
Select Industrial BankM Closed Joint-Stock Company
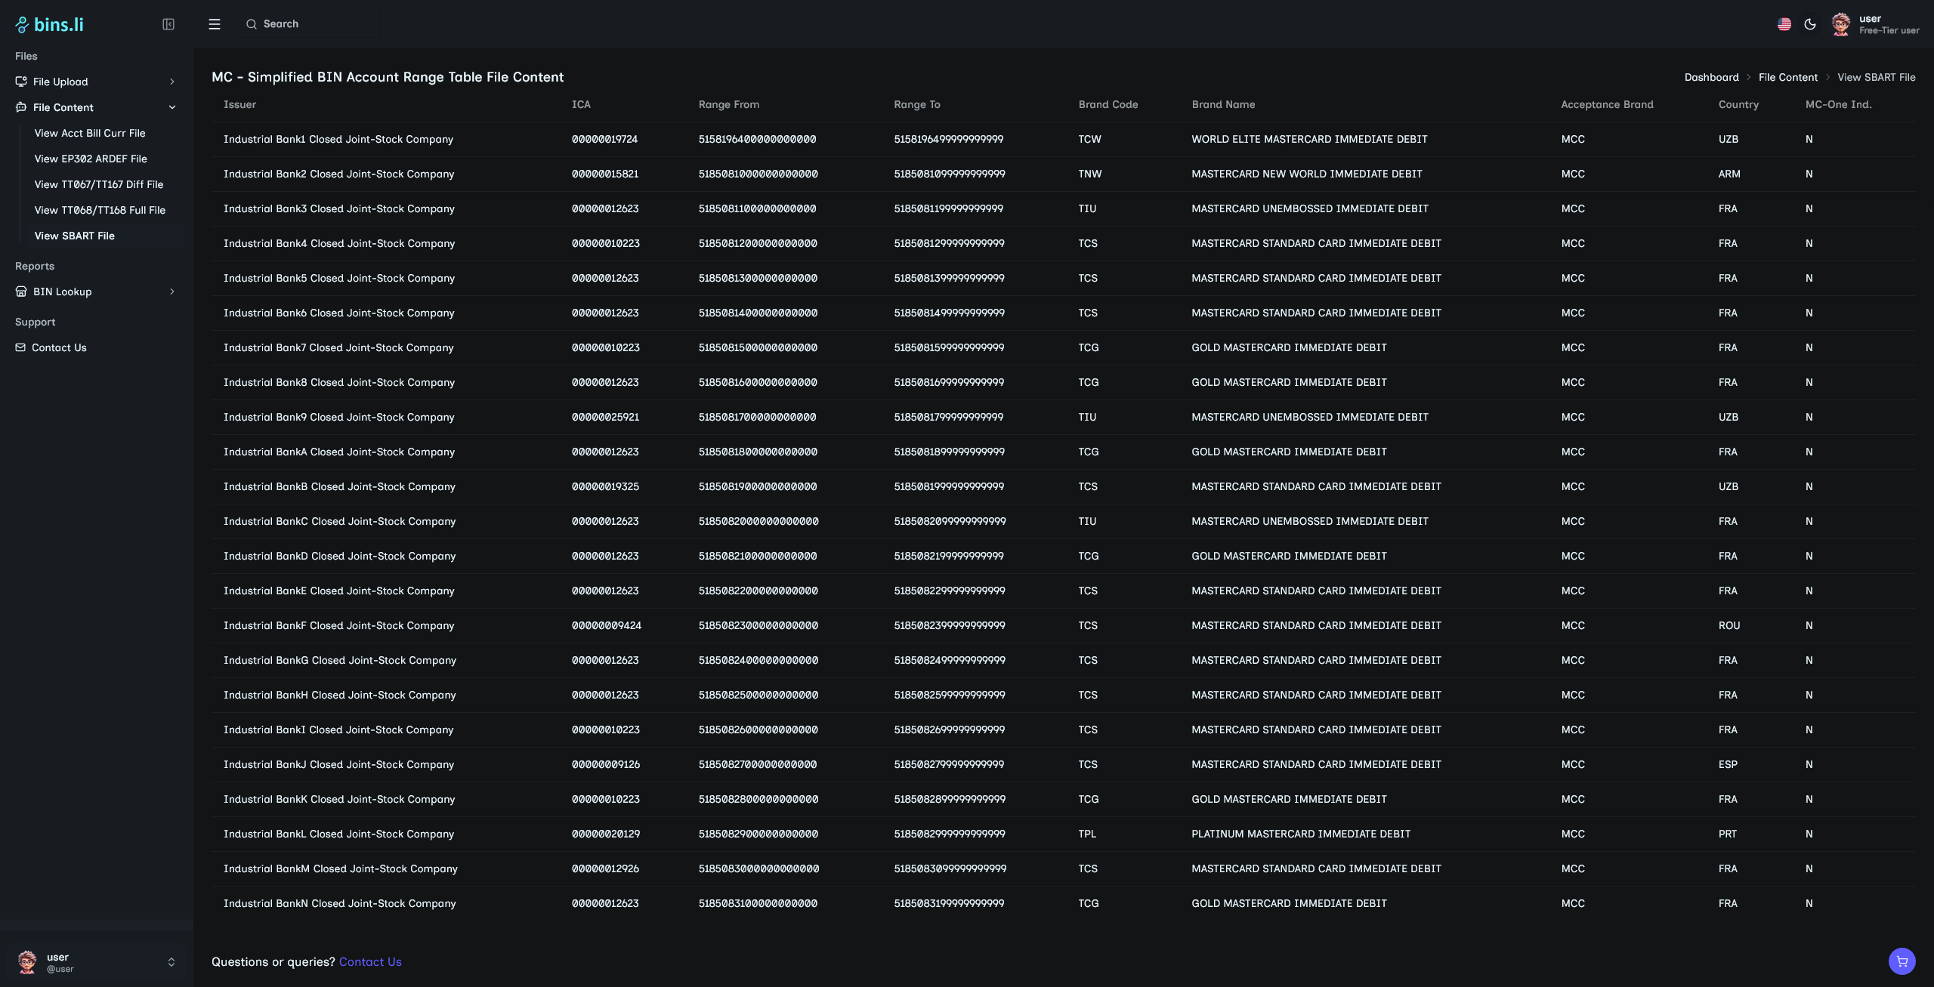click(341, 868)
